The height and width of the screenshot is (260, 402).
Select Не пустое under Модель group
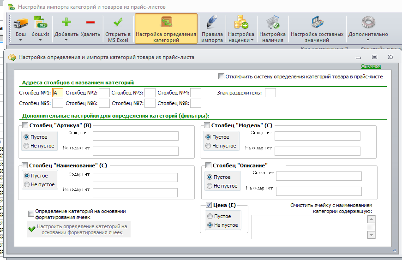[208, 146]
